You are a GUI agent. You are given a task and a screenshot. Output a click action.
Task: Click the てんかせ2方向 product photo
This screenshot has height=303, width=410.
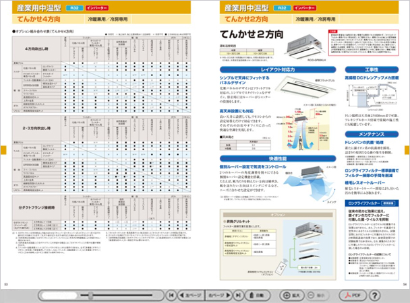pos(306,46)
